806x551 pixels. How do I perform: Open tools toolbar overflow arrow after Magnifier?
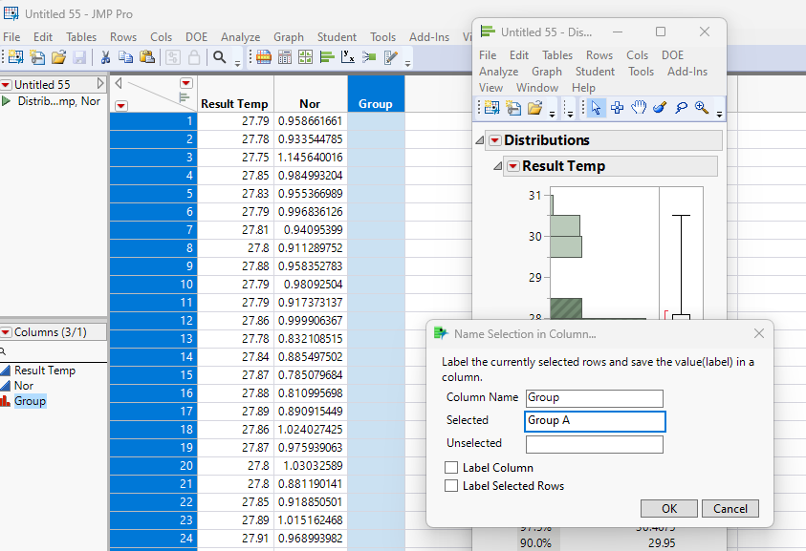[x=719, y=114]
